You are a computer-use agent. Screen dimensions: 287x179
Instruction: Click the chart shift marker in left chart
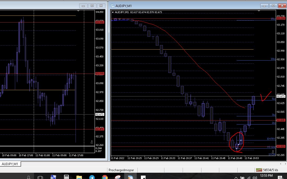pos(78,11)
